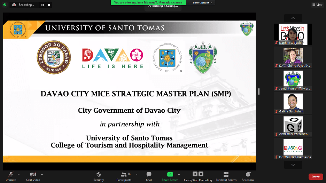This screenshot has width=326, height=183.
Task: Stop recording in the bottom toolbar
Action: point(201,174)
